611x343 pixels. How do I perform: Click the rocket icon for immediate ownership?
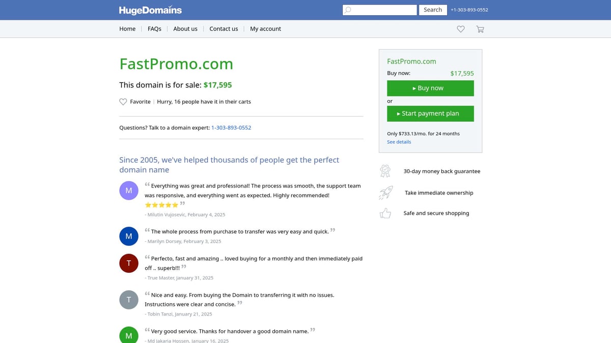[385, 193]
